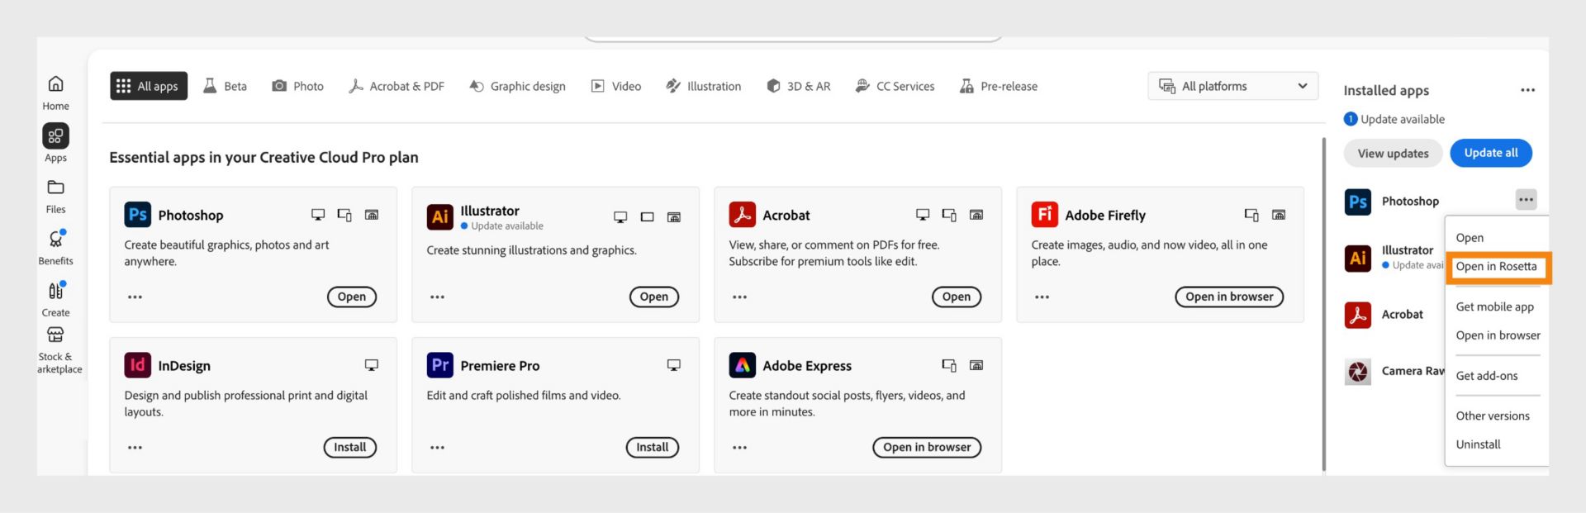Click the Premiere Pro card icon

click(x=439, y=365)
